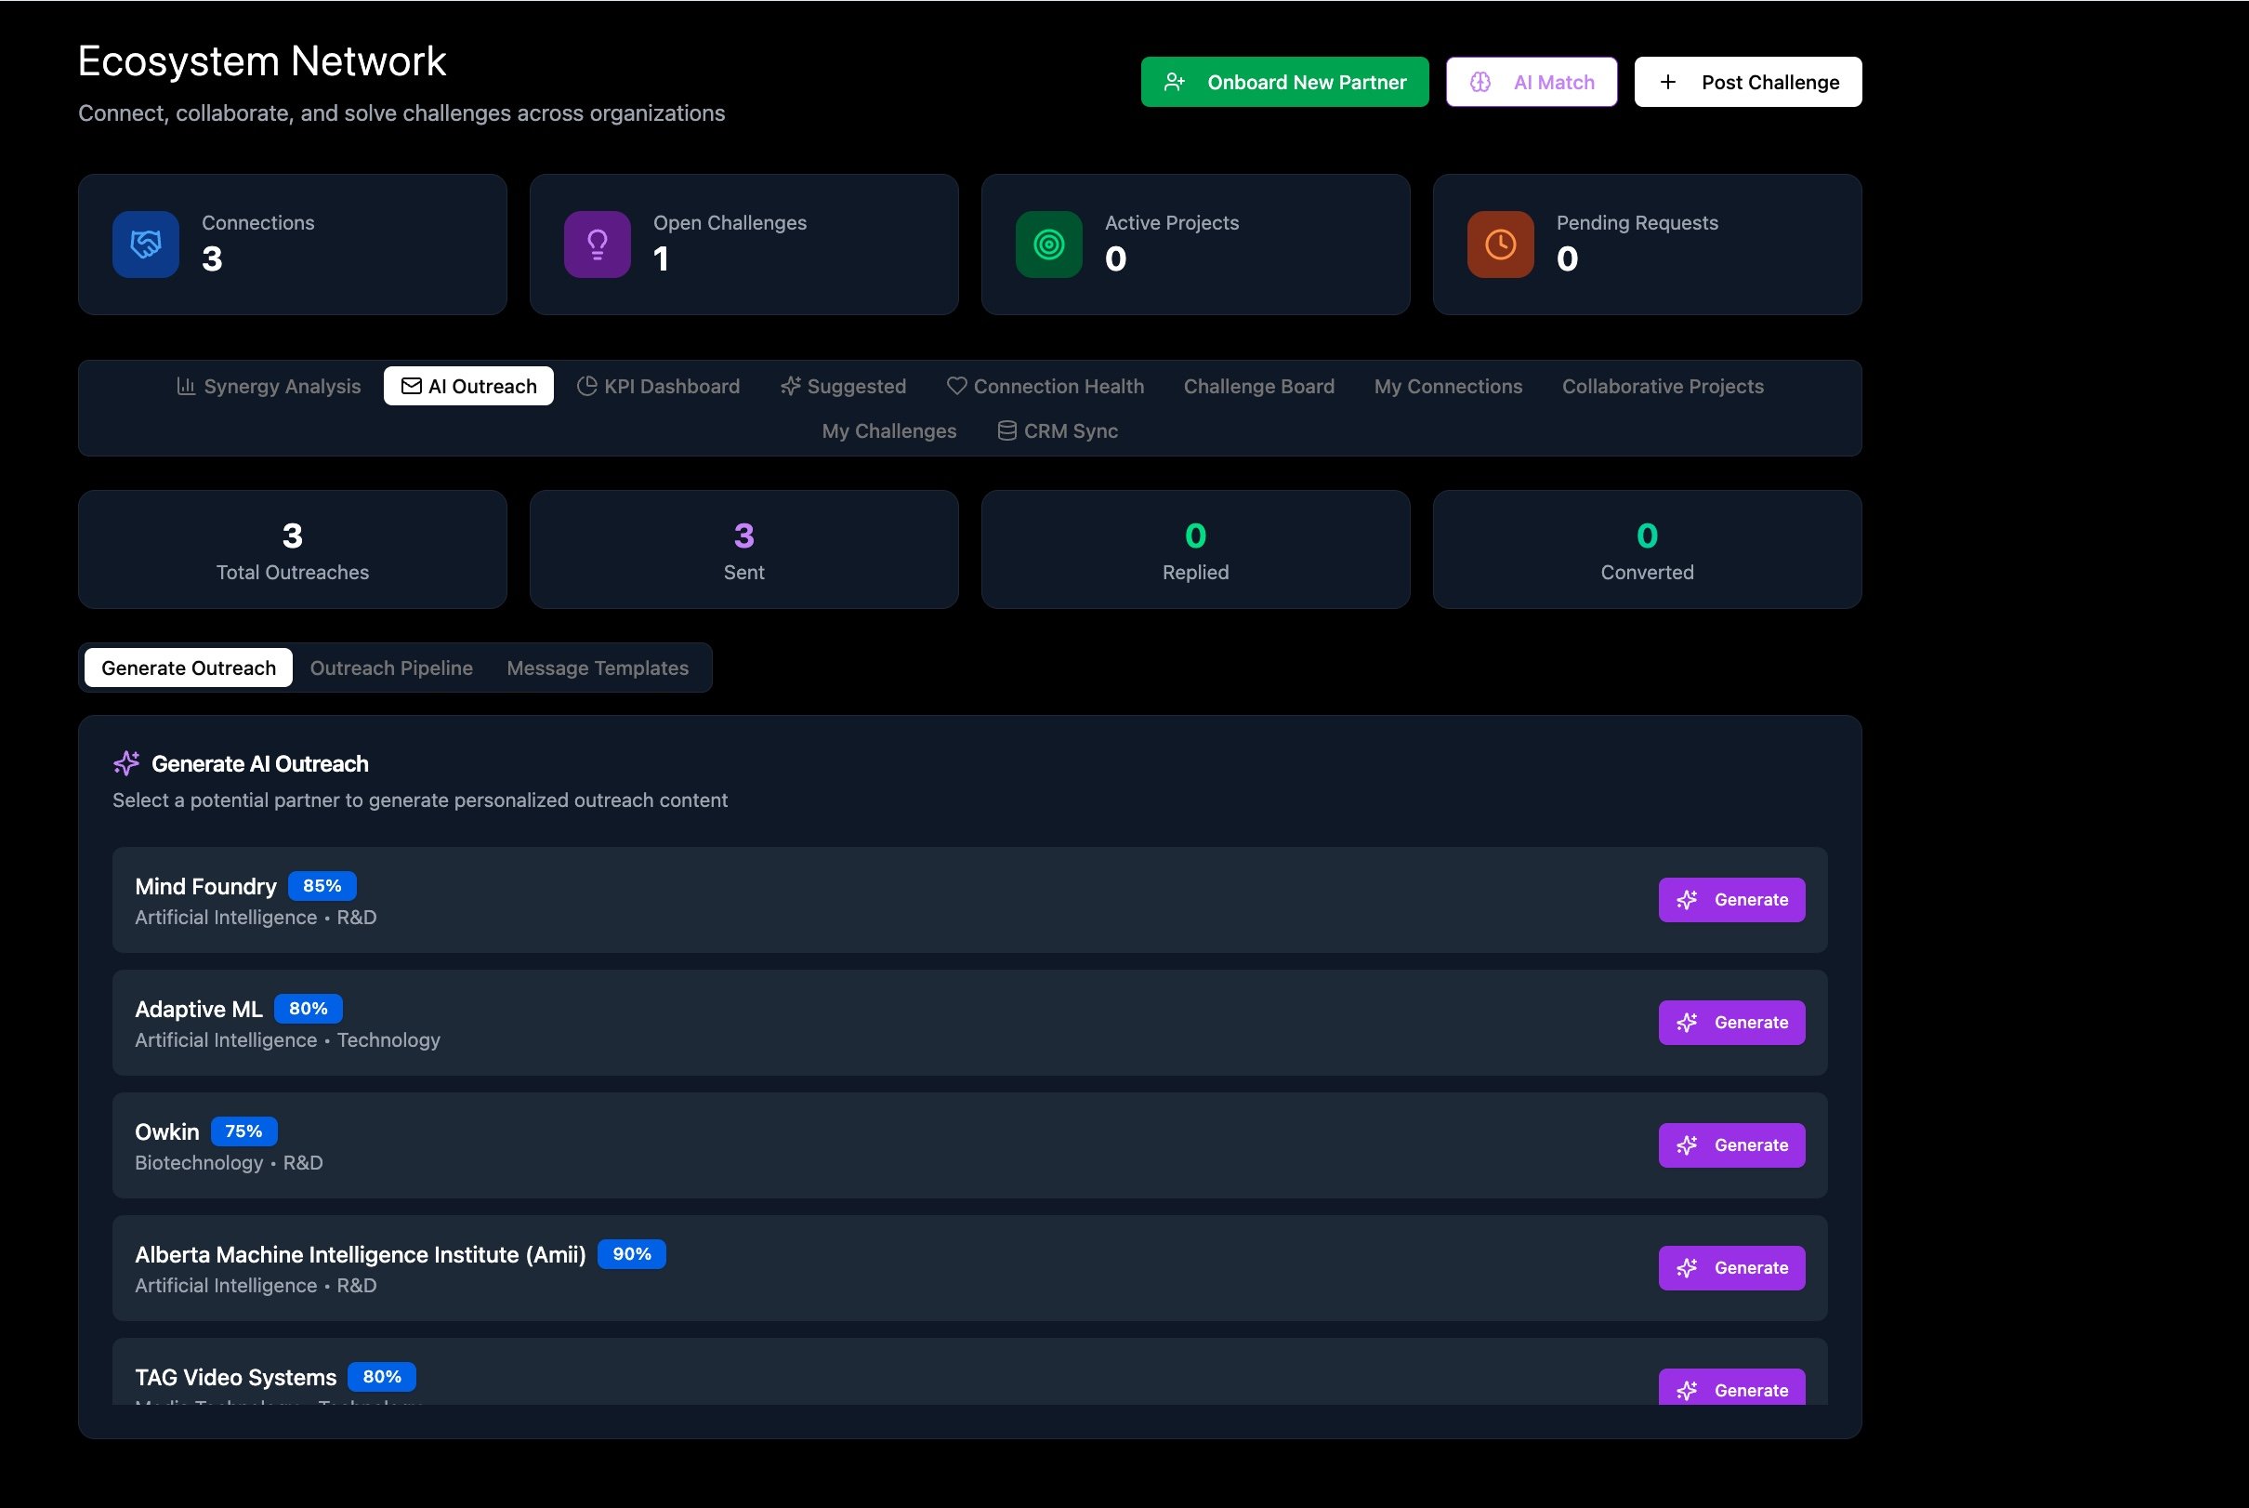Image resolution: width=2249 pixels, height=1508 pixels.
Task: Click the 80% match badge for Adaptive ML
Action: [x=308, y=1009]
